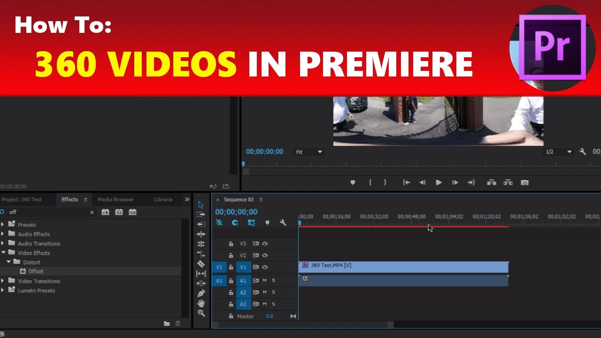Click fx badge on 369 Test.MP4 video clip
The height and width of the screenshot is (338, 601).
tap(305, 265)
